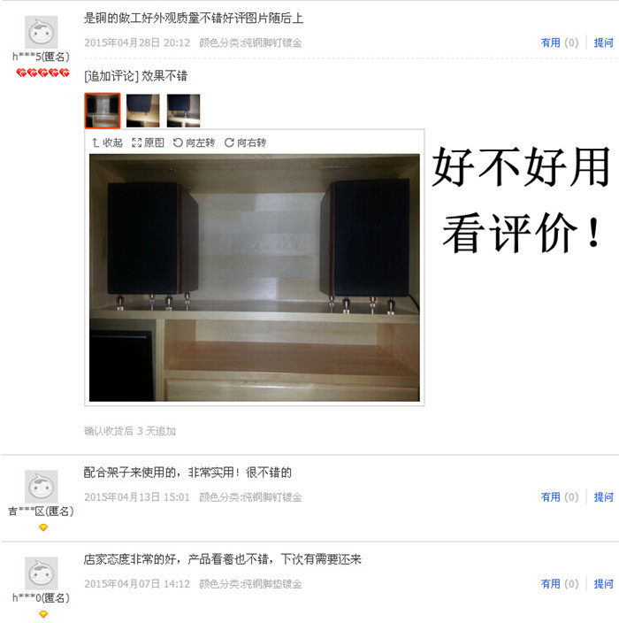Click yellow diamond badge under 吉***区
This screenshot has width=619, height=623.
[x=43, y=527]
